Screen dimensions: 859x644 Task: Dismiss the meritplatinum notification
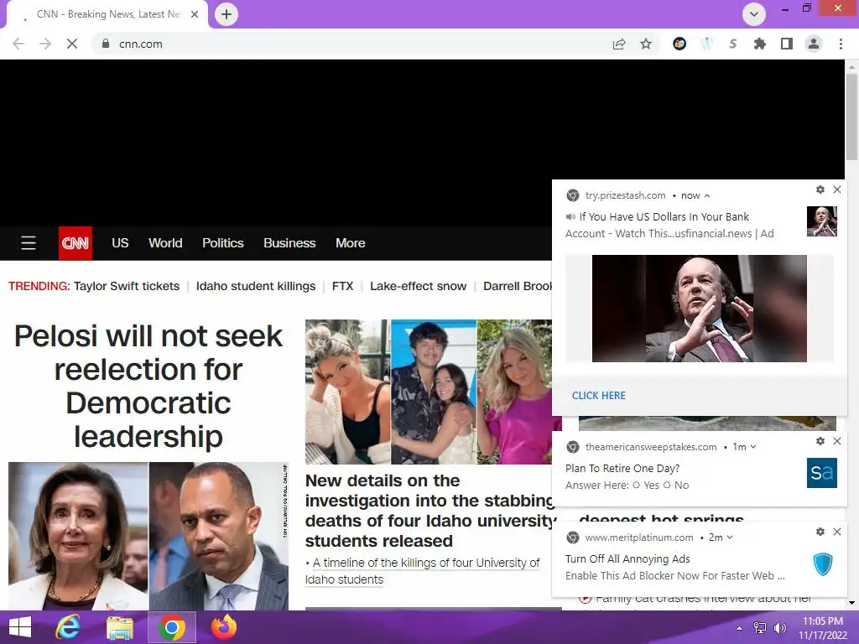click(837, 532)
